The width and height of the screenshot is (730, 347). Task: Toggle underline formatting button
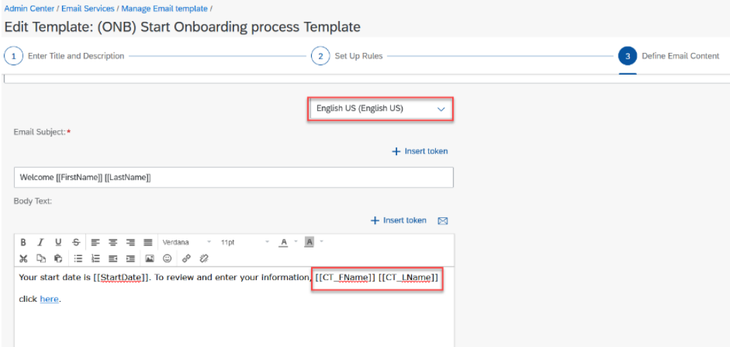[58, 242]
